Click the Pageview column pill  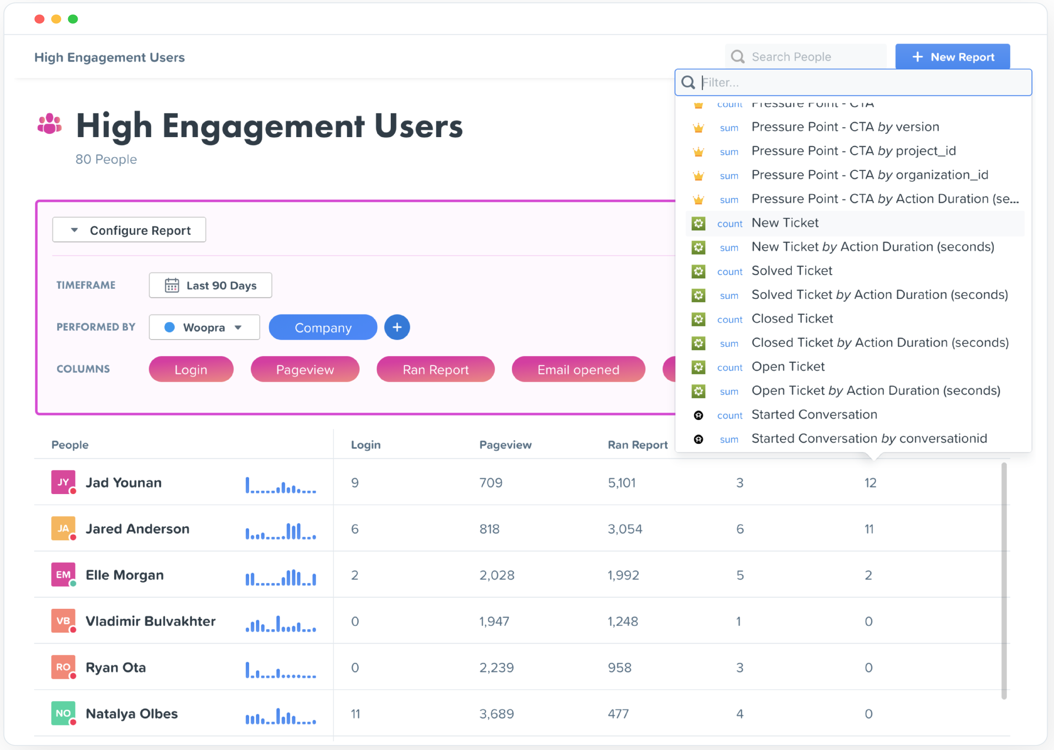(x=305, y=369)
